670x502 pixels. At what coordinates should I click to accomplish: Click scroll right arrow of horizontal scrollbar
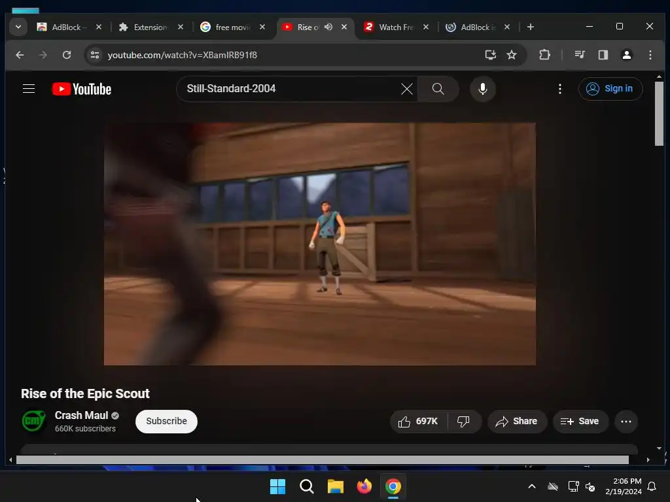[x=648, y=460]
